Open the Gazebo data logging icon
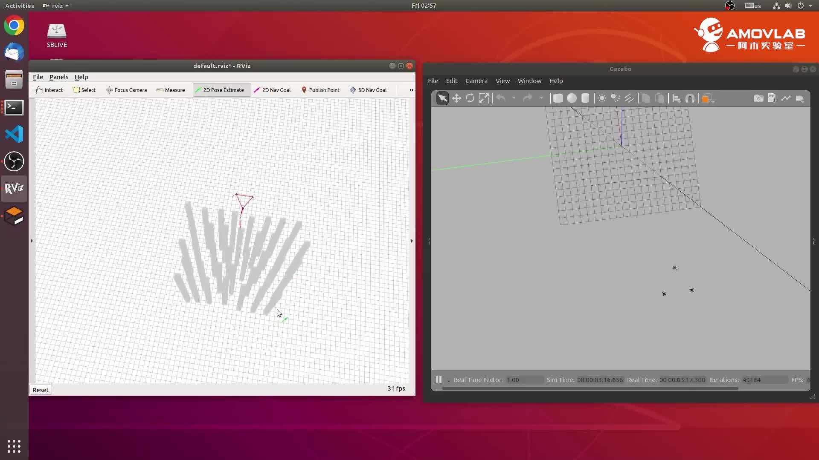 pyautogui.click(x=772, y=98)
